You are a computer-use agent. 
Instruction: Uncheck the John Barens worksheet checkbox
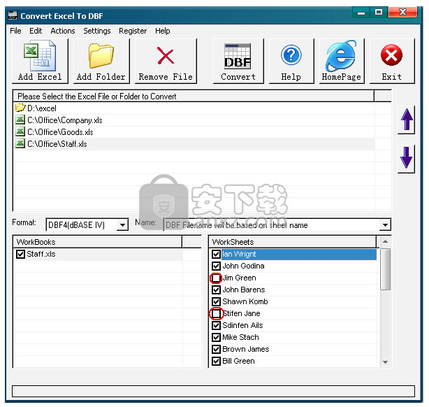(216, 290)
